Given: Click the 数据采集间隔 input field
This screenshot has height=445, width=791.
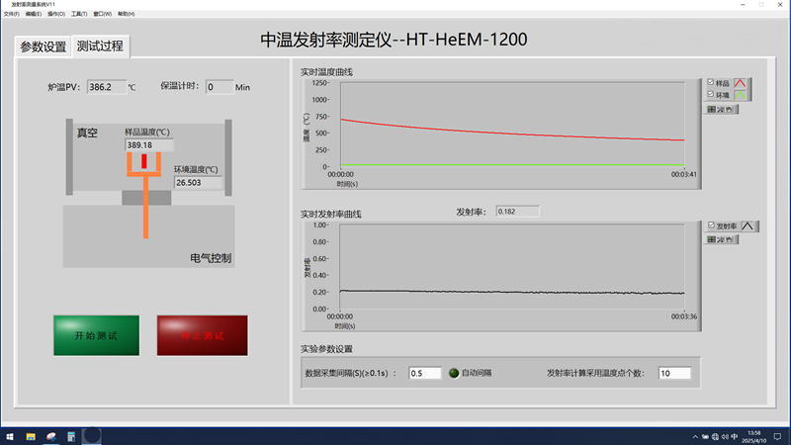Looking at the screenshot, I should 424,373.
